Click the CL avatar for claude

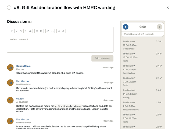click(10, 100)
